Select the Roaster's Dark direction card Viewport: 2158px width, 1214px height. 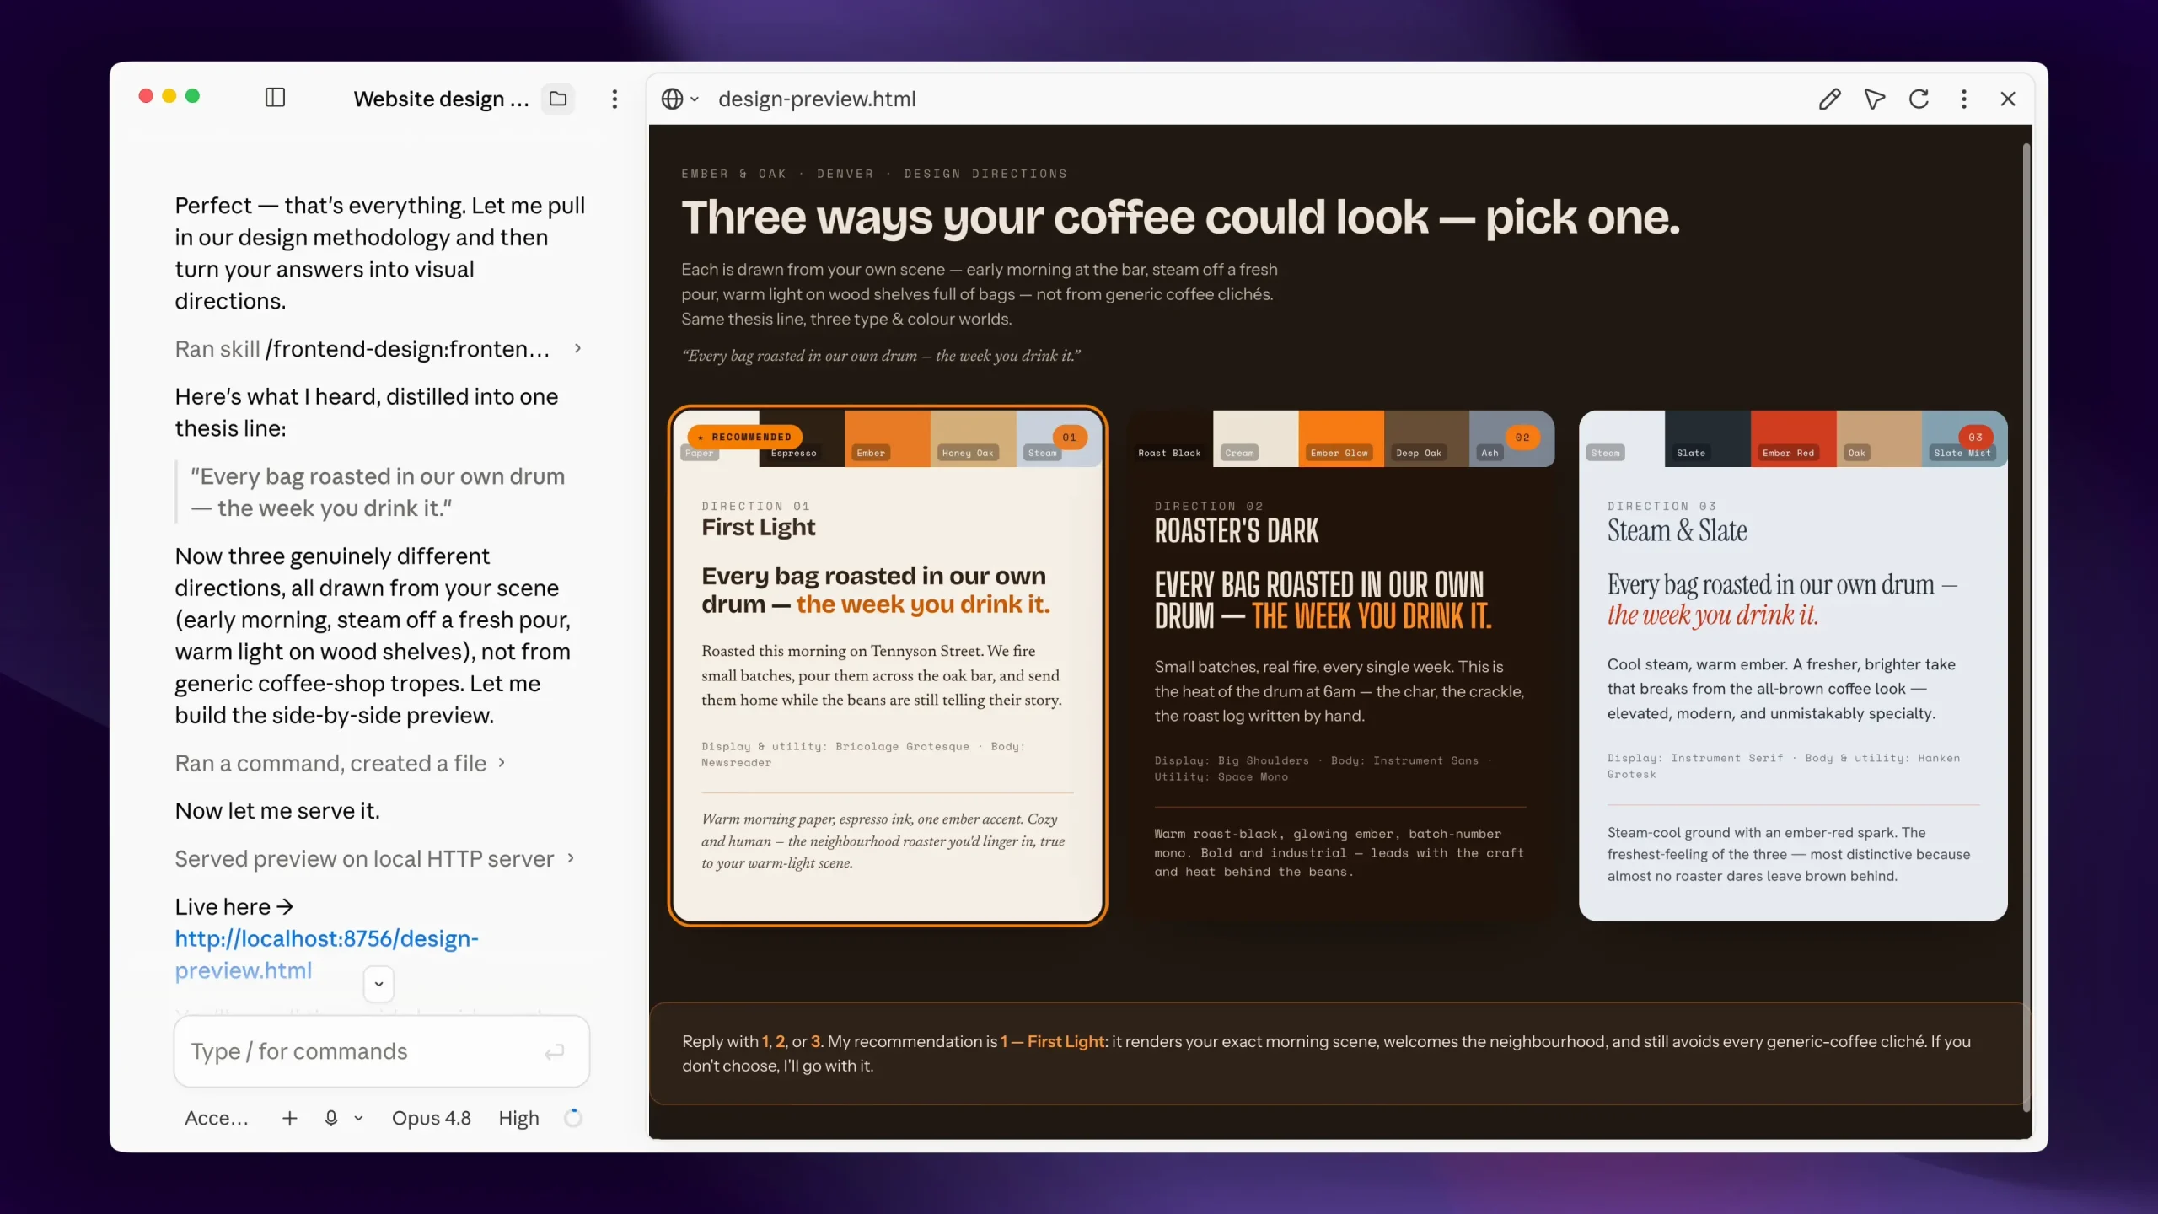coord(1340,666)
